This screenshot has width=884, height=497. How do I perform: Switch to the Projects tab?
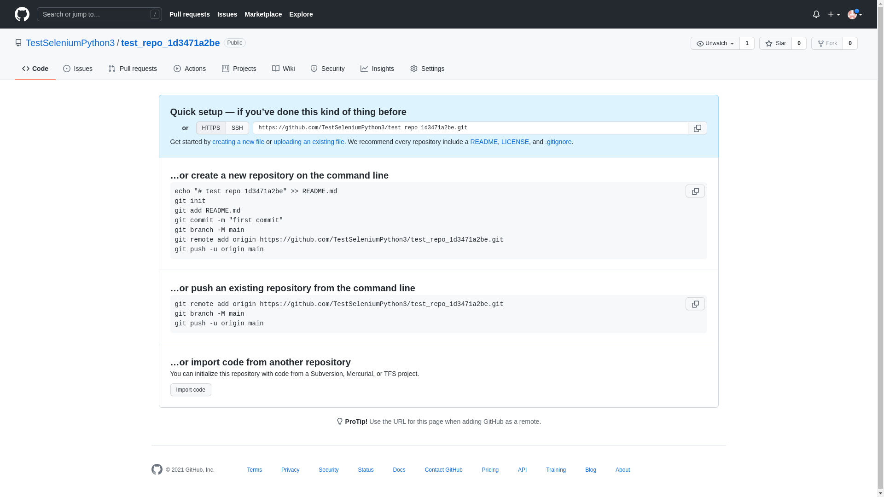[x=239, y=69]
